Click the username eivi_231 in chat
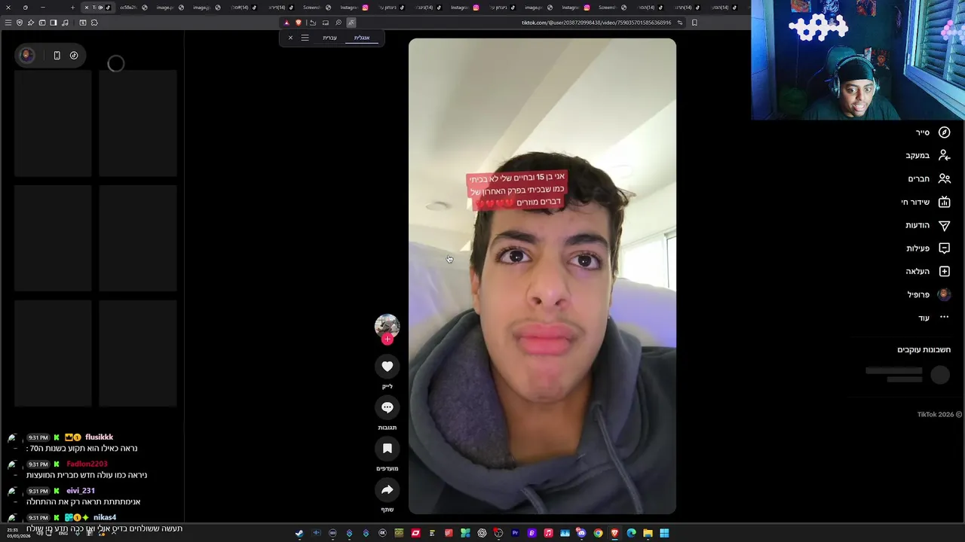The image size is (965, 542). pyautogui.click(x=81, y=491)
